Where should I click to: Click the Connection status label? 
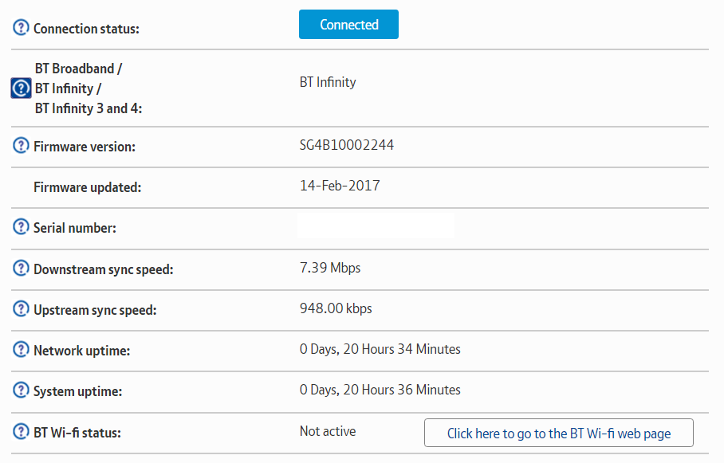pos(86,29)
